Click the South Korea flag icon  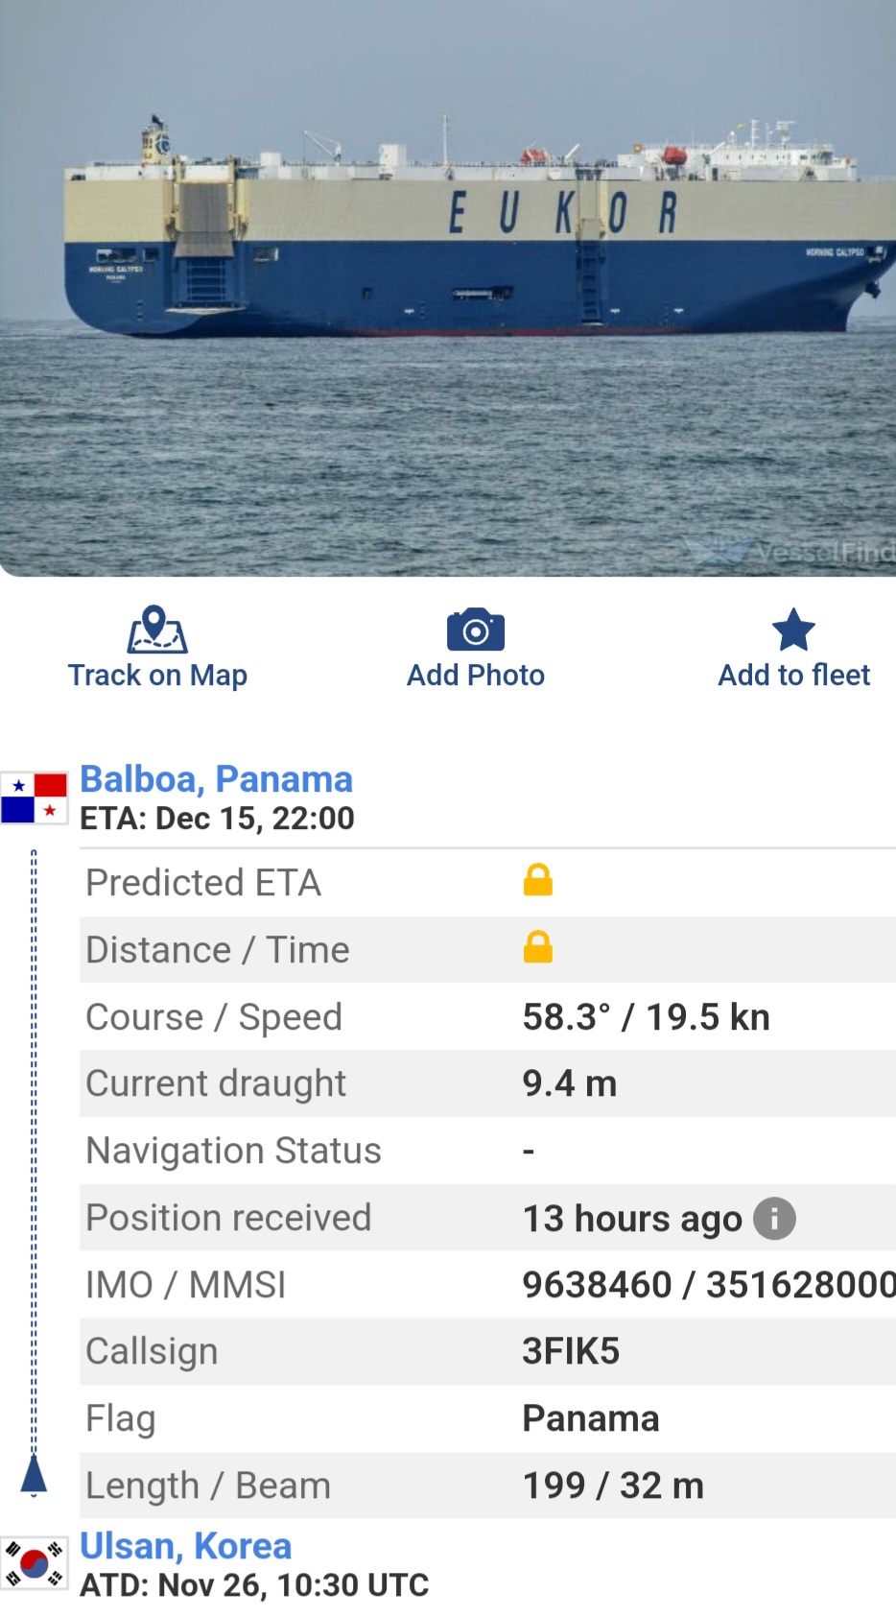tap(35, 1563)
